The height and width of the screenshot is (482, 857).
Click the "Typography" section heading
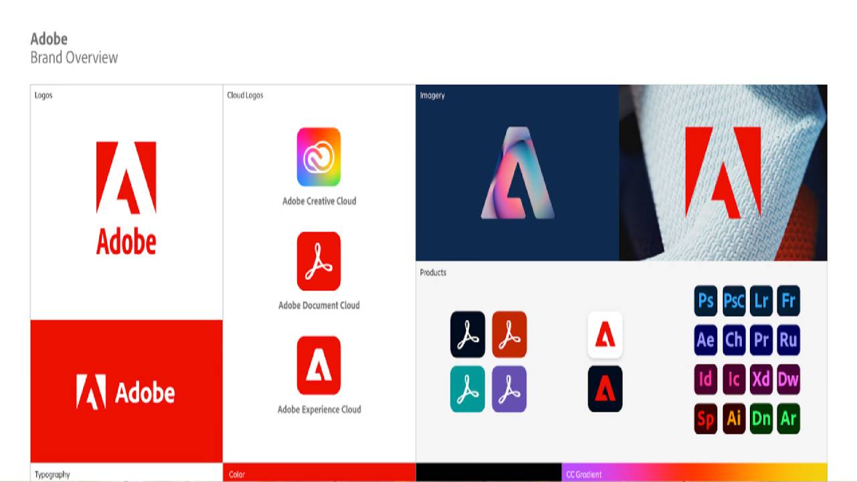[x=52, y=475]
